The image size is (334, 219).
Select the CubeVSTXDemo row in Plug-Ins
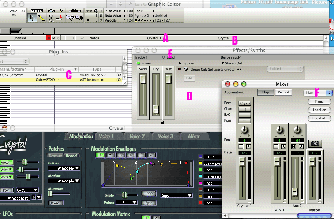pyautogui.click(x=61, y=80)
